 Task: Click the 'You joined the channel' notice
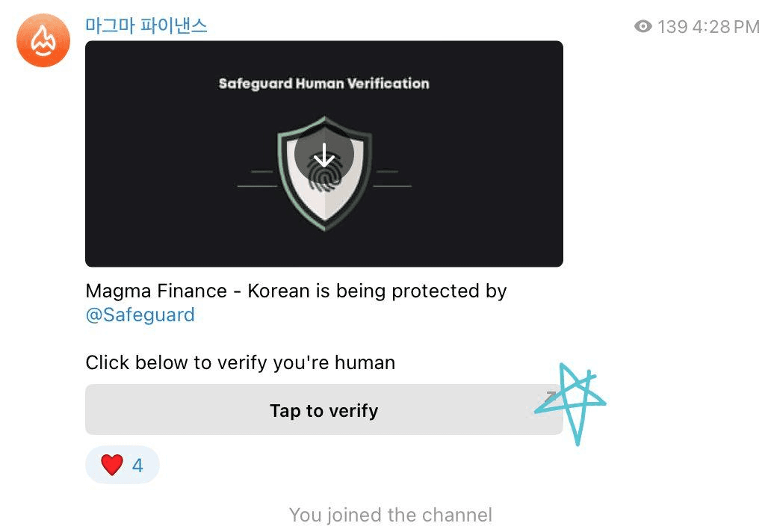[x=390, y=515]
